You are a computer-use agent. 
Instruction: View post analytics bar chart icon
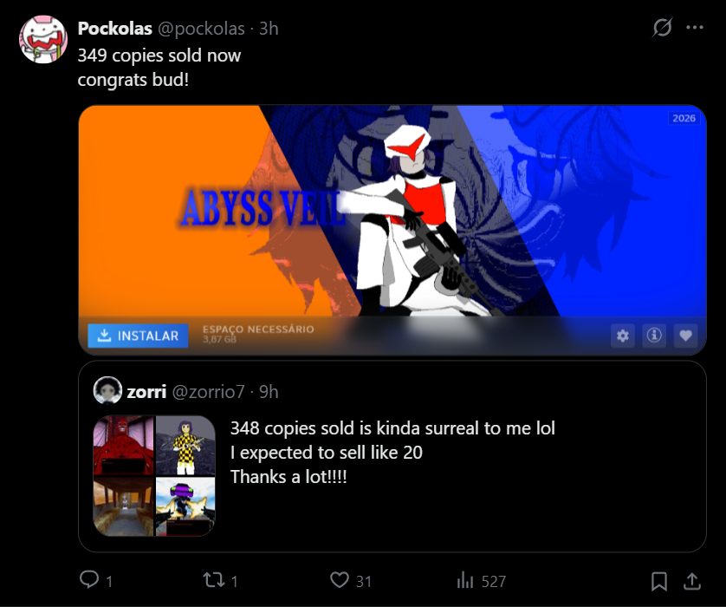[x=465, y=580]
